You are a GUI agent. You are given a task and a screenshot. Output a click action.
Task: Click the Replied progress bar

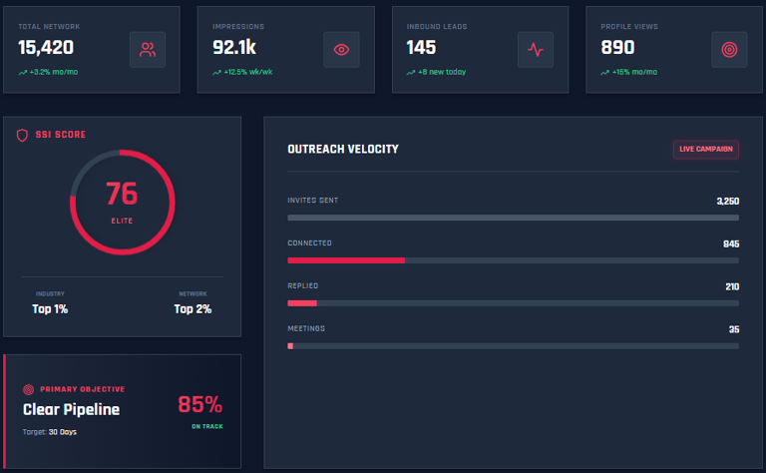[513, 303]
